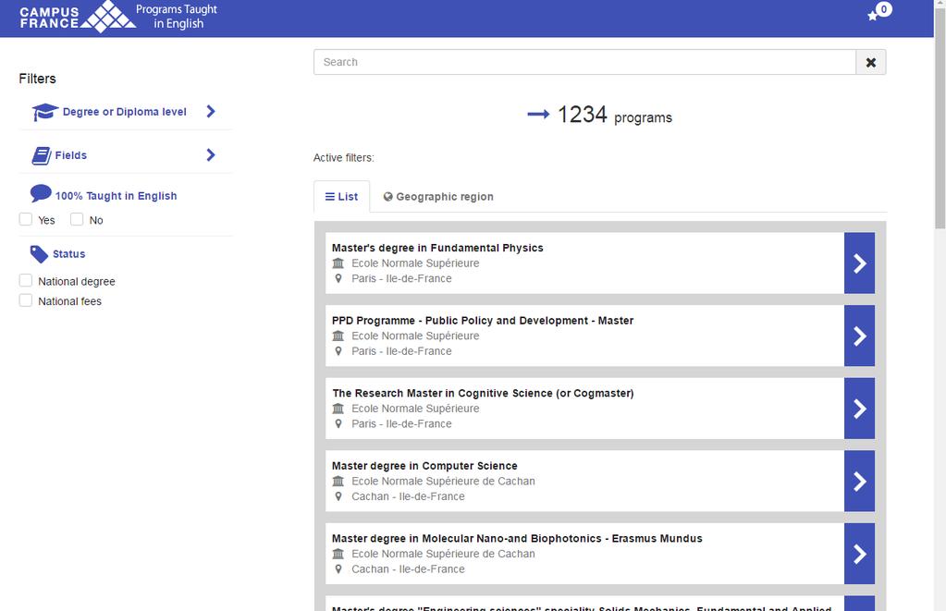Open Cogmaster program with blue arrow
The width and height of the screenshot is (946, 611).
tap(859, 409)
